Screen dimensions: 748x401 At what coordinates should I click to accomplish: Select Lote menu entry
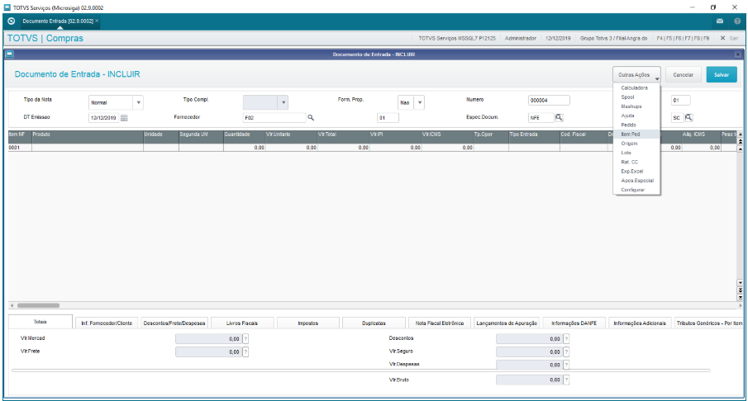tap(636, 153)
